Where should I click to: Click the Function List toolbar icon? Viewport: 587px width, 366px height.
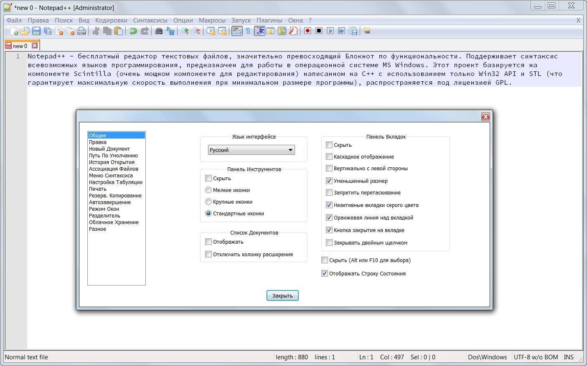coord(293,31)
